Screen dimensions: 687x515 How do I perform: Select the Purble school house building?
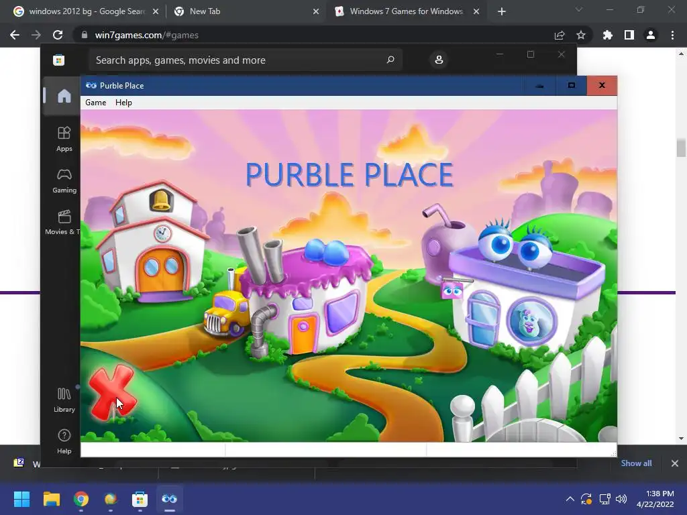pyautogui.click(x=151, y=242)
